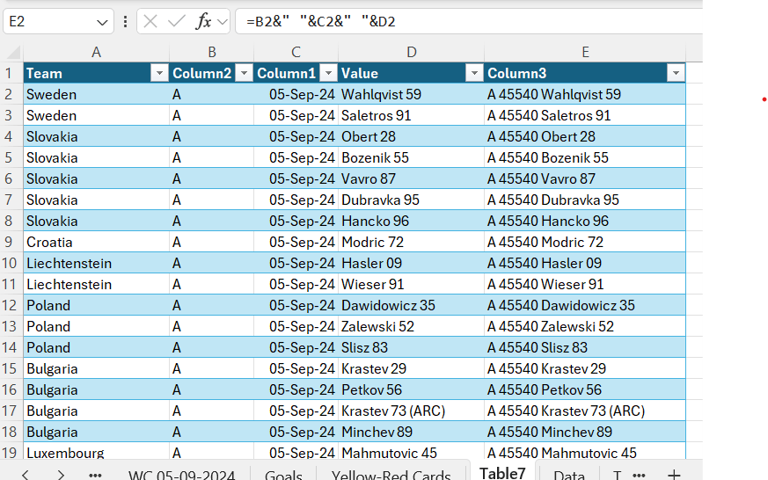Select the Hasler 09 Value cell

[x=411, y=263]
